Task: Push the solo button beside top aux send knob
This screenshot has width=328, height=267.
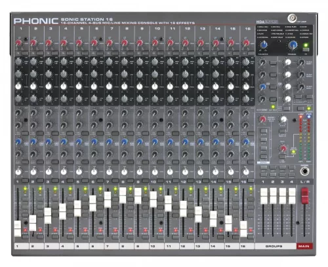Action: point(273,63)
